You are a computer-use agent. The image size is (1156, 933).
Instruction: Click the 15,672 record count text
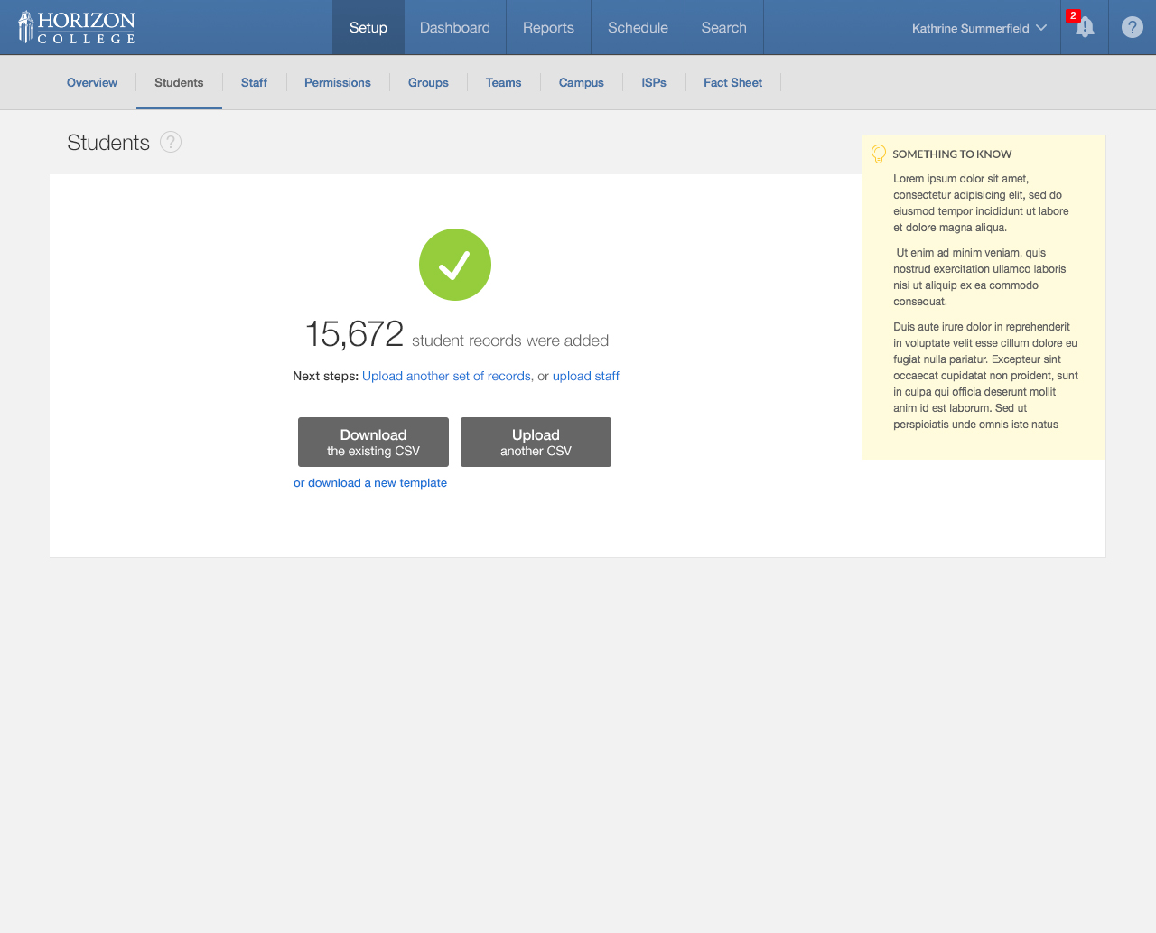(x=354, y=334)
